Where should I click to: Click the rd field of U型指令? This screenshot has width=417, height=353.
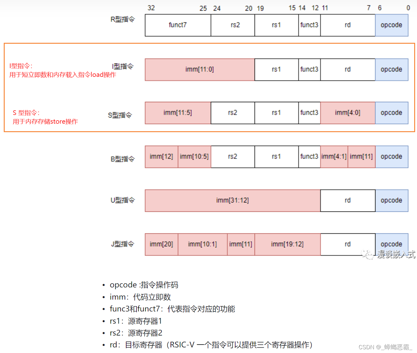tap(348, 200)
